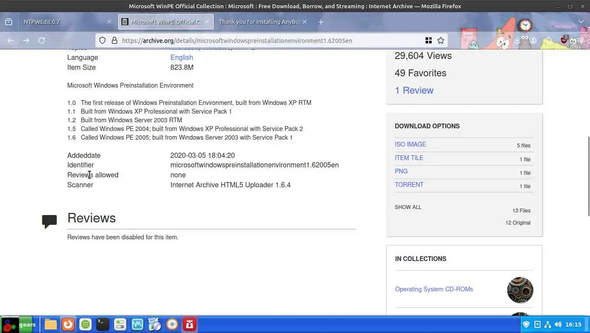
Task: Click the page's vertical scrollbar thumb
Action: (x=588, y=176)
